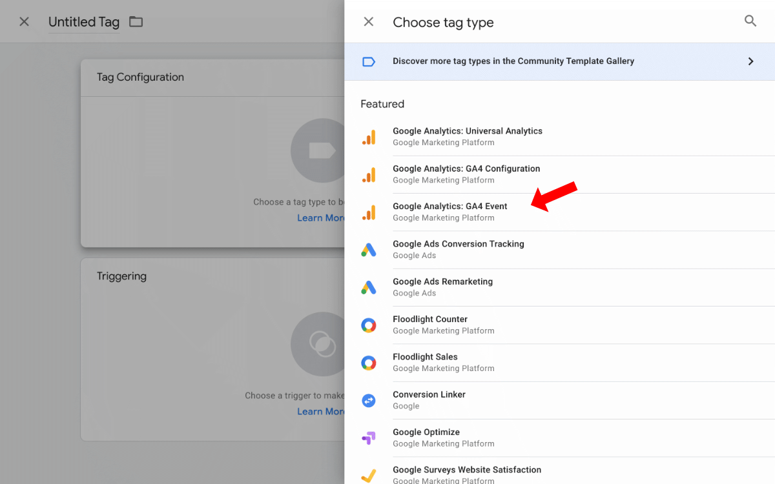This screenshot has height=484, width=775.
Task: Click Google Ads Conversion Tracking icon
Action: coord(369,250)
